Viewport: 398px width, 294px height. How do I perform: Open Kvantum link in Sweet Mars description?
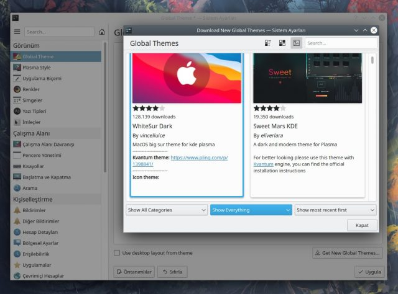tap(263, 164)
